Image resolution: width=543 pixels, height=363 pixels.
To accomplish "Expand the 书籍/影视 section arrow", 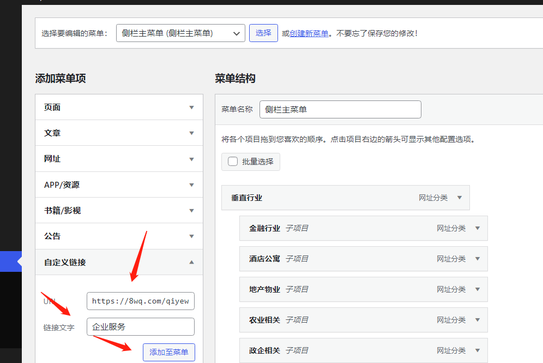I will coord(191,211).
